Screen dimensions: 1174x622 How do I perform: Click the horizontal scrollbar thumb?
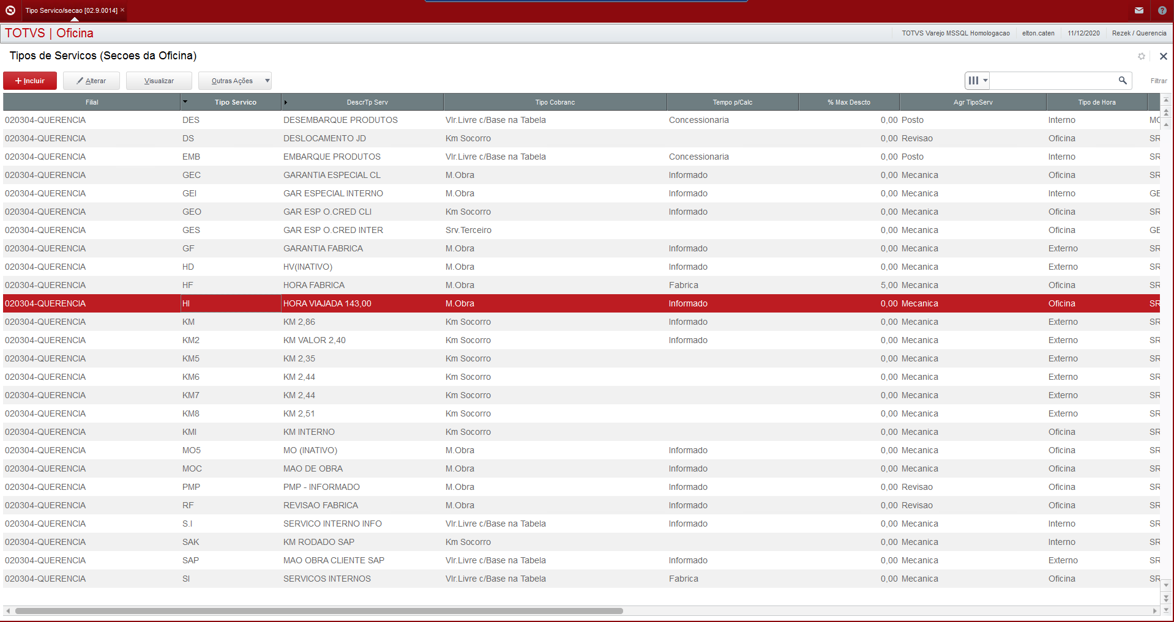[x=319, y=611]
